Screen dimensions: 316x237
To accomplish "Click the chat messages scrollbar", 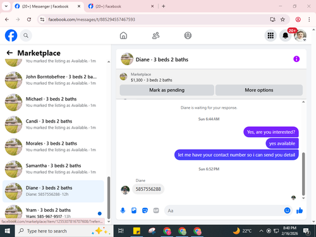I will 303,174.
